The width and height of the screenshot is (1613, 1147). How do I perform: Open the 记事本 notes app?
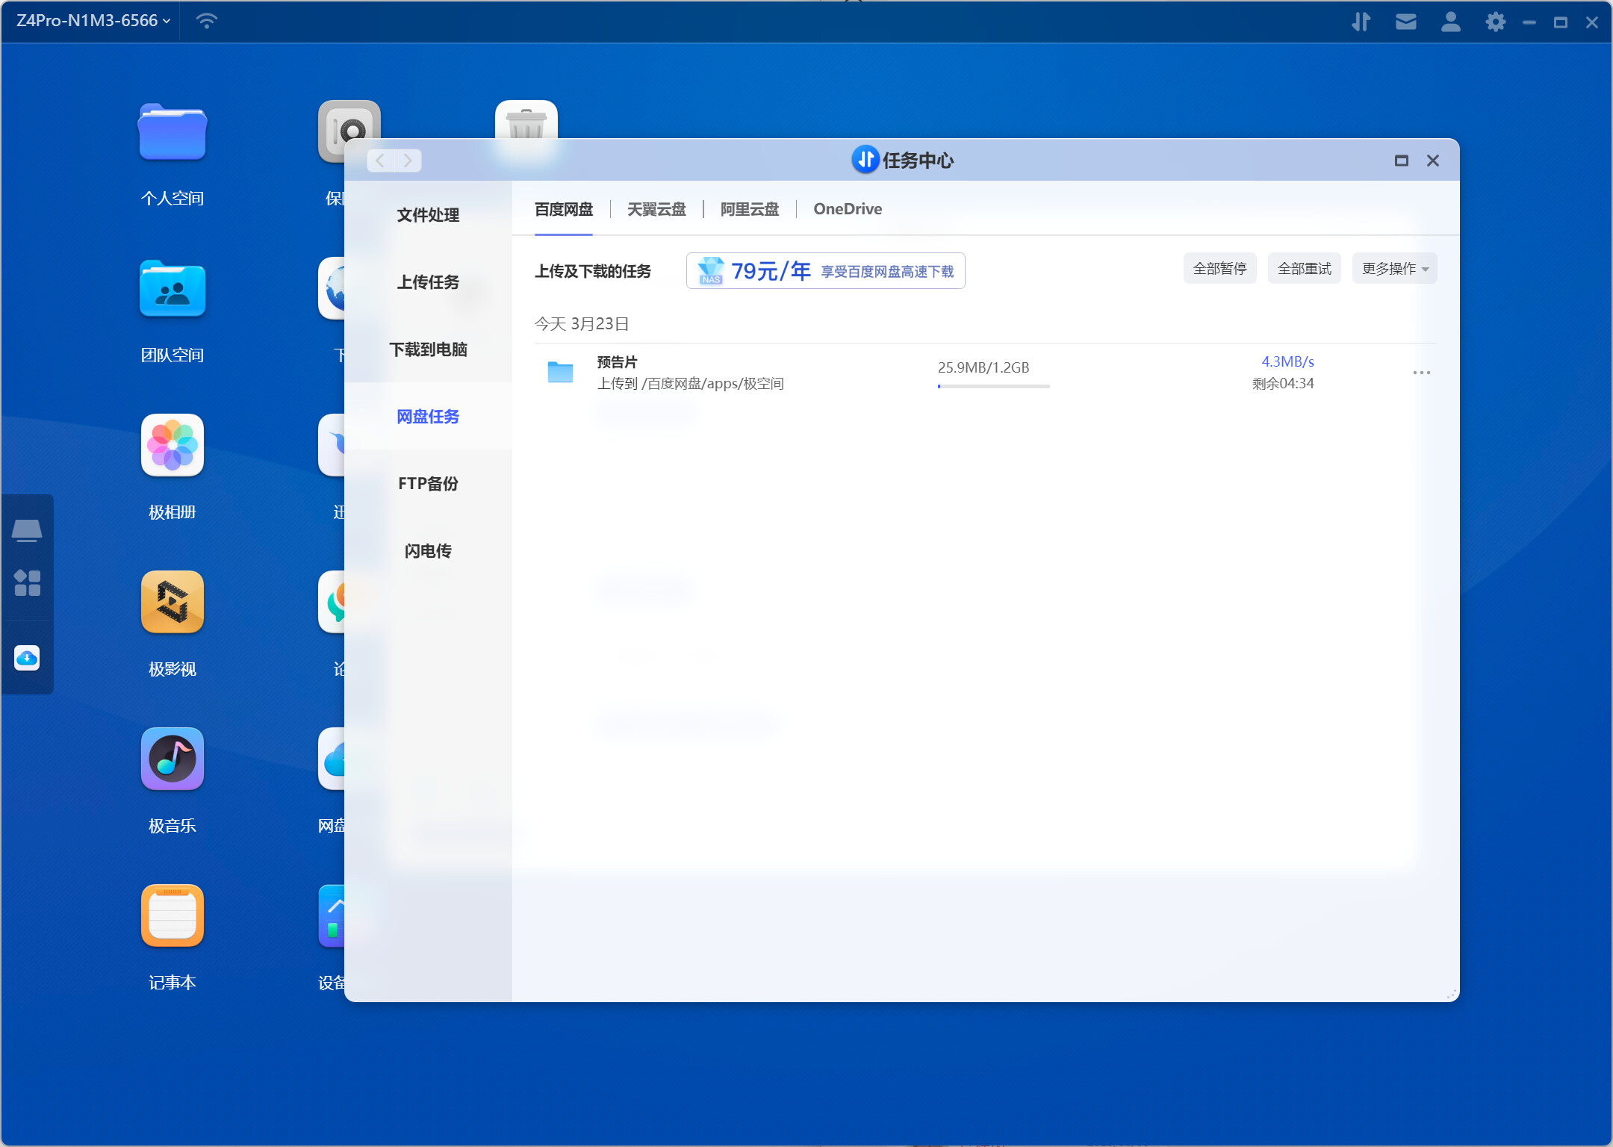(x=172, y=916)
